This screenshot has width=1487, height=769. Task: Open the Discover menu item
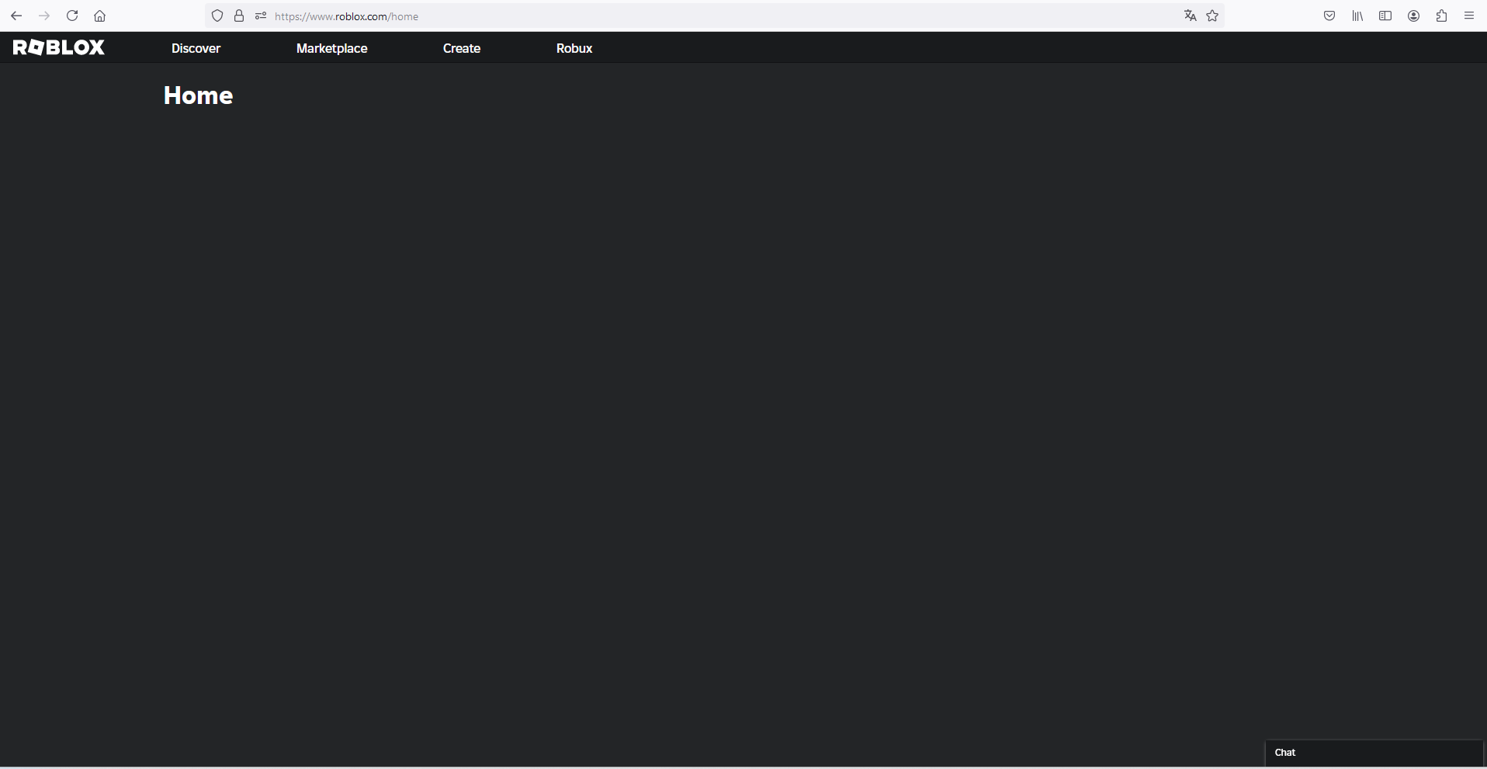[195, 47]
